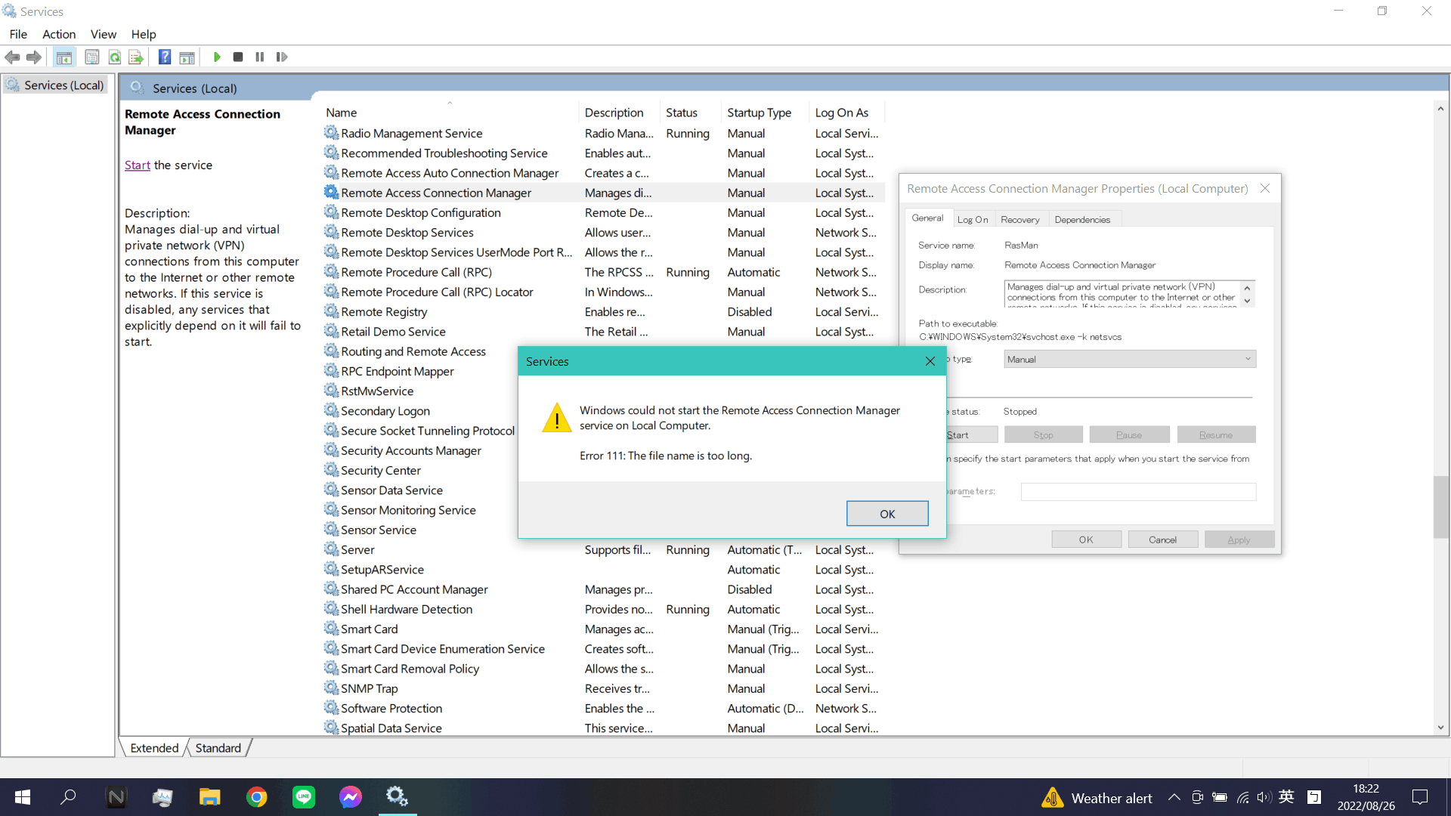The height and width of the screenshot is (816, 1451).
Task: Open the Startup type Manual dropdown
Action: coord(1129,359)
